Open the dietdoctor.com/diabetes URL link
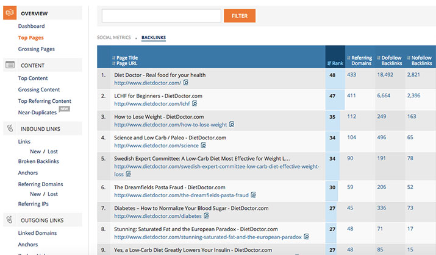The width and height of the screenshot is (436, 255). (158, 216)
